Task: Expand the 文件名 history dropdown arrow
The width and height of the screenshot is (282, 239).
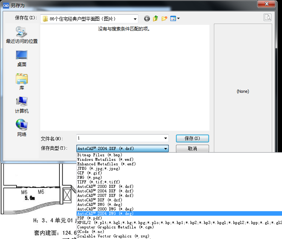Action: pyautogui.click(x=165, y=138)
